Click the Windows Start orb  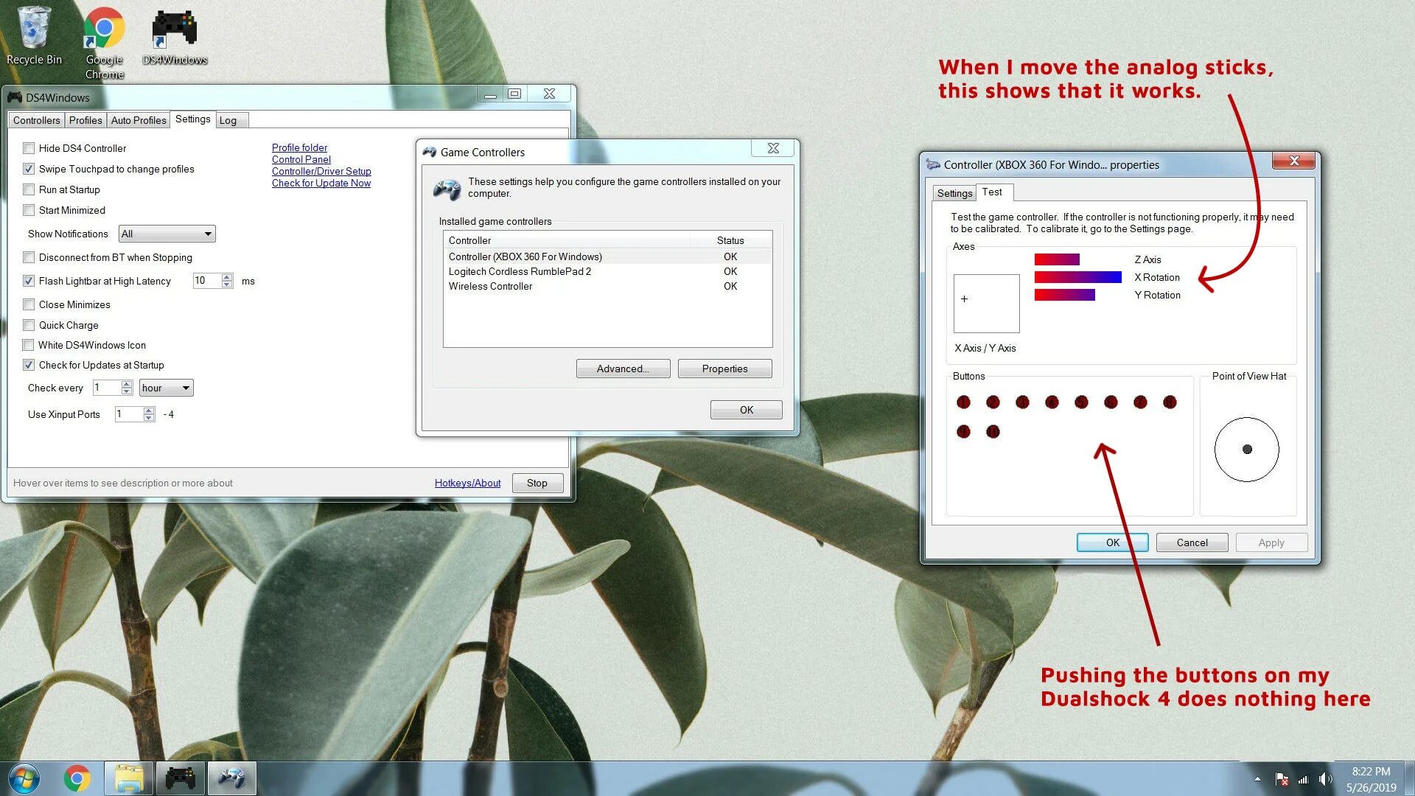[24, 778]
